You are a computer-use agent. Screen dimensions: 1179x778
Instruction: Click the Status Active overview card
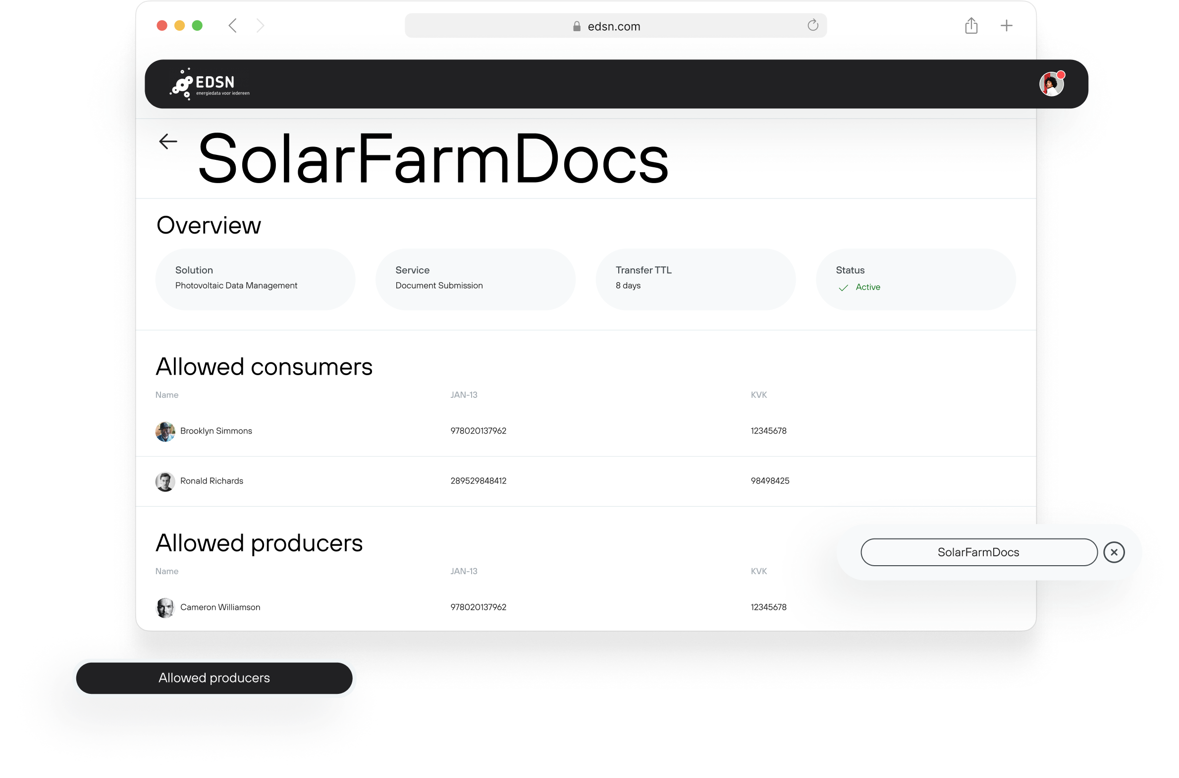[x=915, y=279]
